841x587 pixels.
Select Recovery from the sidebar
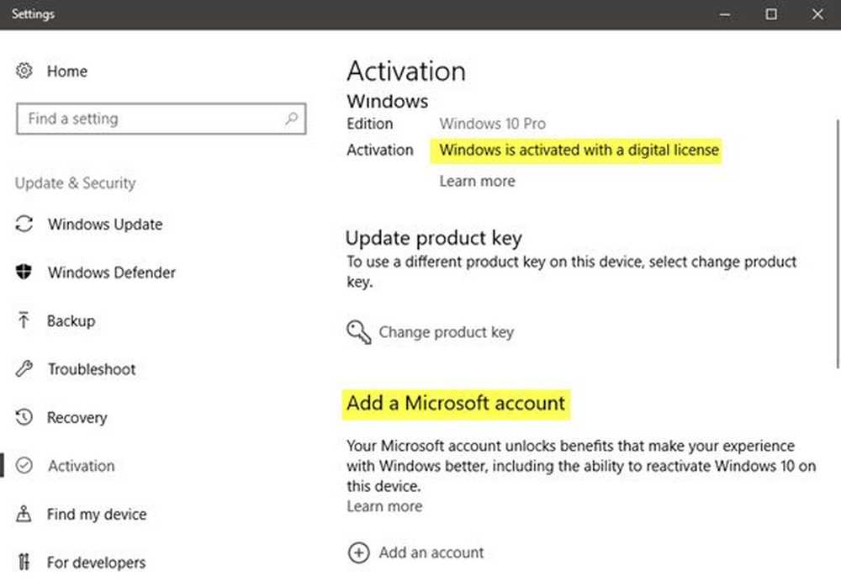pos(77,417)
